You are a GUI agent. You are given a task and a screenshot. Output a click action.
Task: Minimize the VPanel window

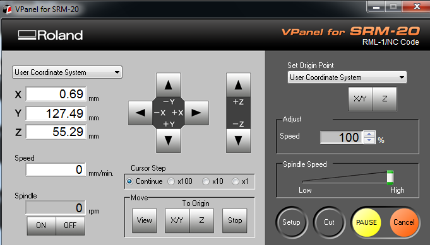tap(376, 6)
